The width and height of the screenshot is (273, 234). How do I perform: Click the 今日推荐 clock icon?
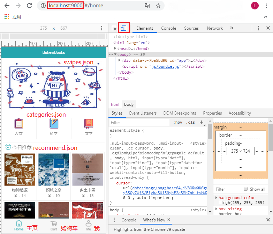8,147
